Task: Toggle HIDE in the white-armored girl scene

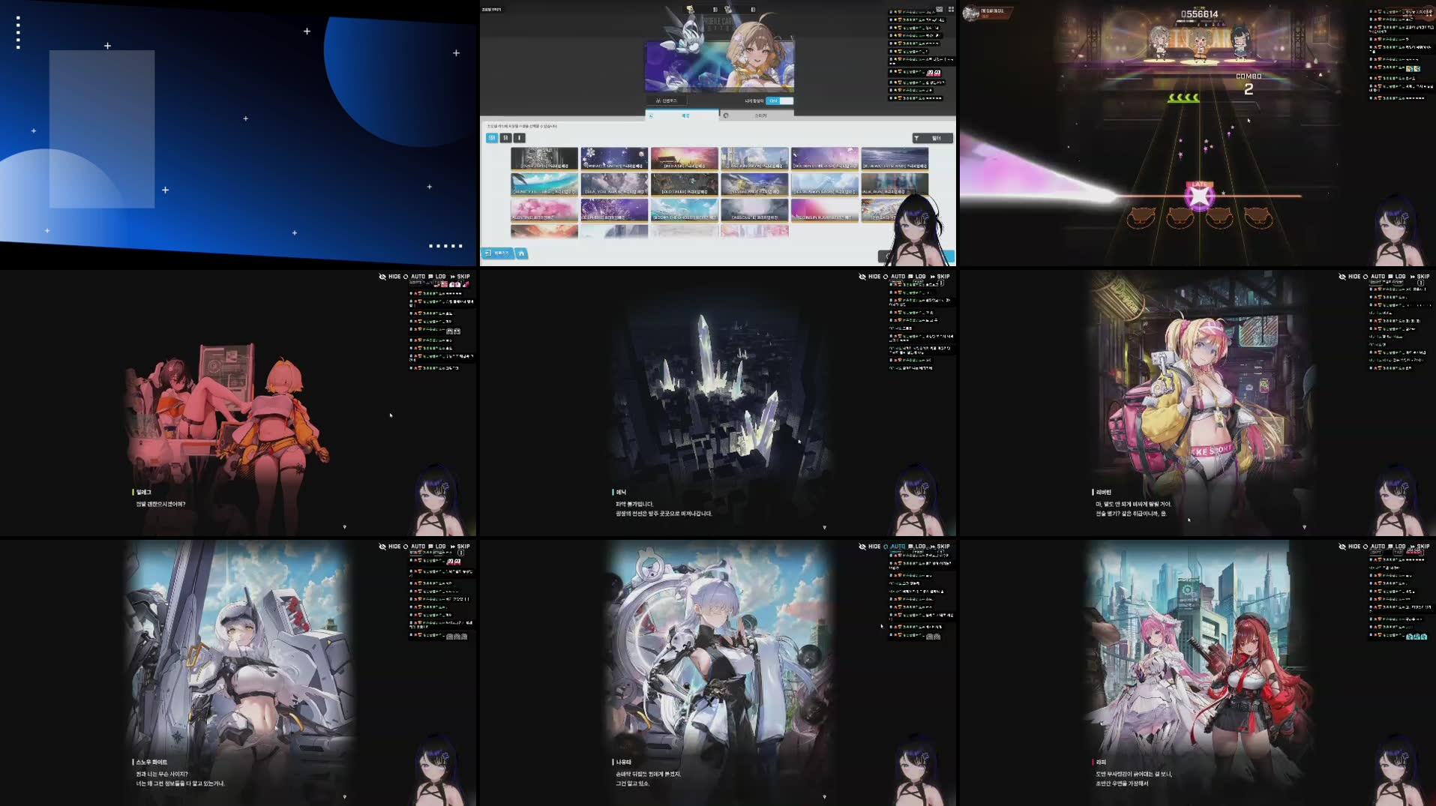Action: point(390,547)
